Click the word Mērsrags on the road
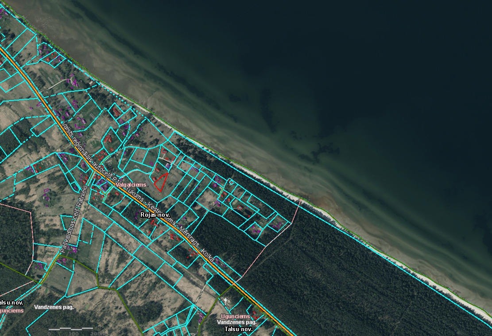Screen dimensions: 492x336 click(x=190, y=235)
